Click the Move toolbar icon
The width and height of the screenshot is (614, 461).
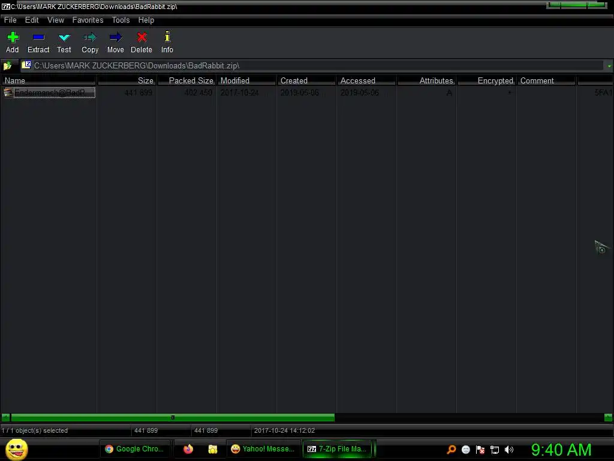[116, 38]
